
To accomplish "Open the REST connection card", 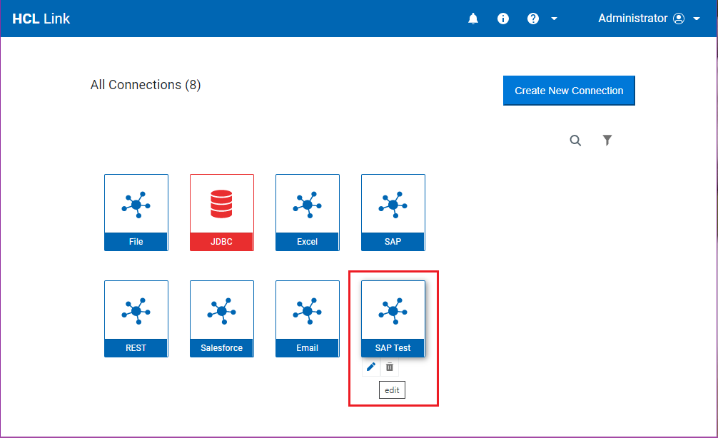I will click(136, 319).
